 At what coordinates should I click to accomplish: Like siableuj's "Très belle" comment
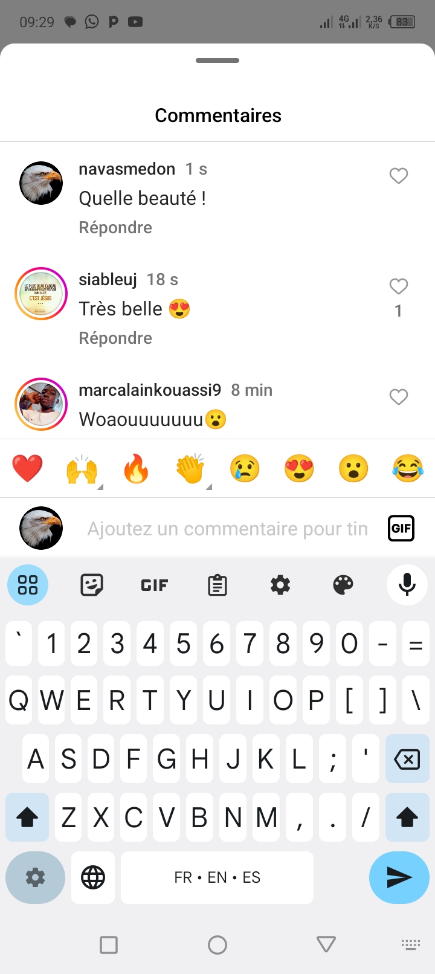click(398, 286)
